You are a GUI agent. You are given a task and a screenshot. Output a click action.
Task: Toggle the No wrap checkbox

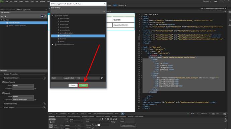click(93, 125)
